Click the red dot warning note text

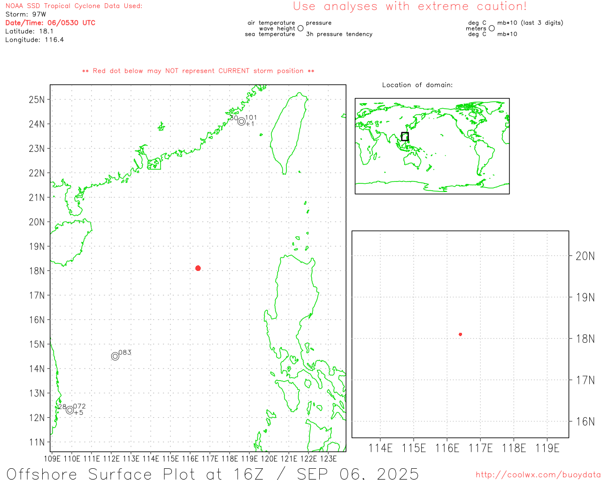[198, 71]
